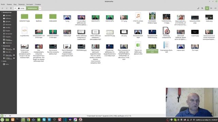The width and height of the screenshot is (218, 122).
Task: Select the mate.png file
Action: 209,17
